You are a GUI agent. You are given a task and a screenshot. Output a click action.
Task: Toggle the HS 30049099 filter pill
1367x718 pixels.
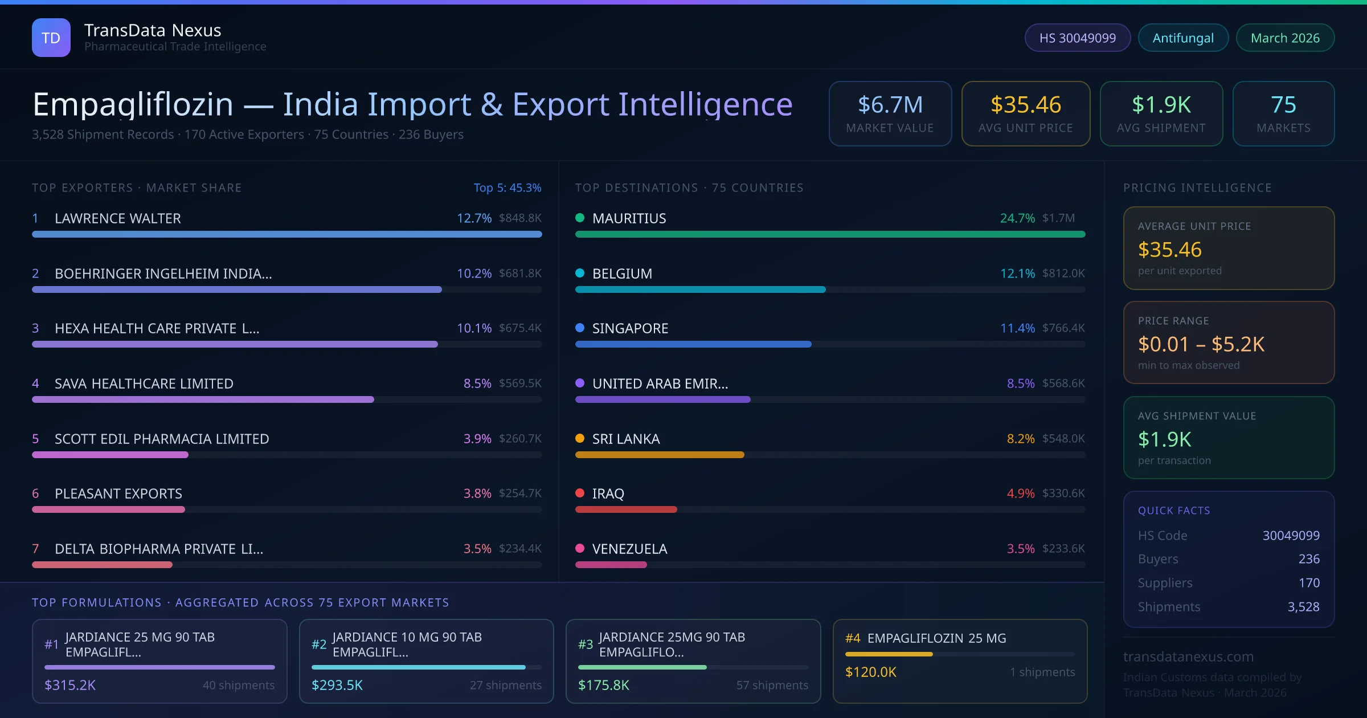click(1077, 37)
